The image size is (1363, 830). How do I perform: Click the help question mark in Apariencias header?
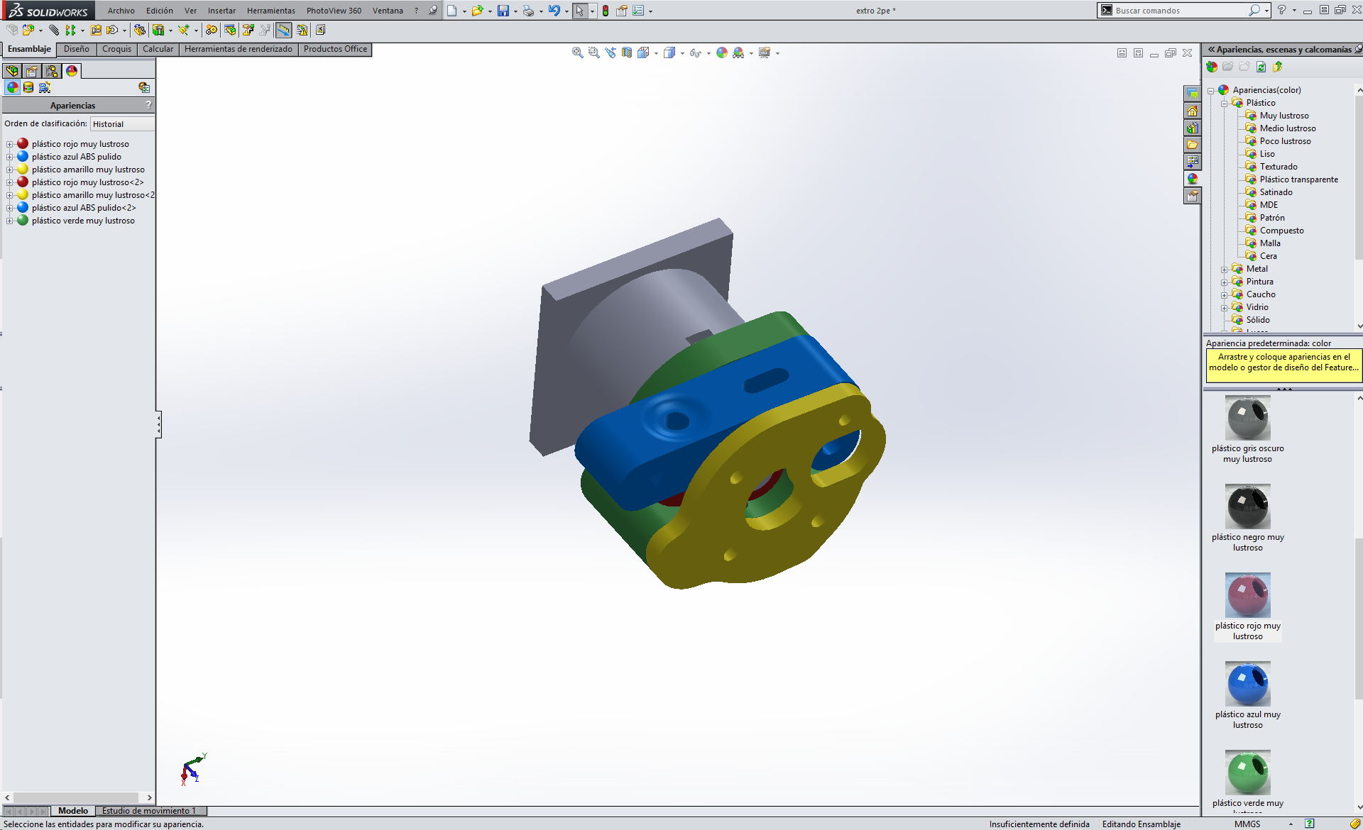tap(148, 105)
